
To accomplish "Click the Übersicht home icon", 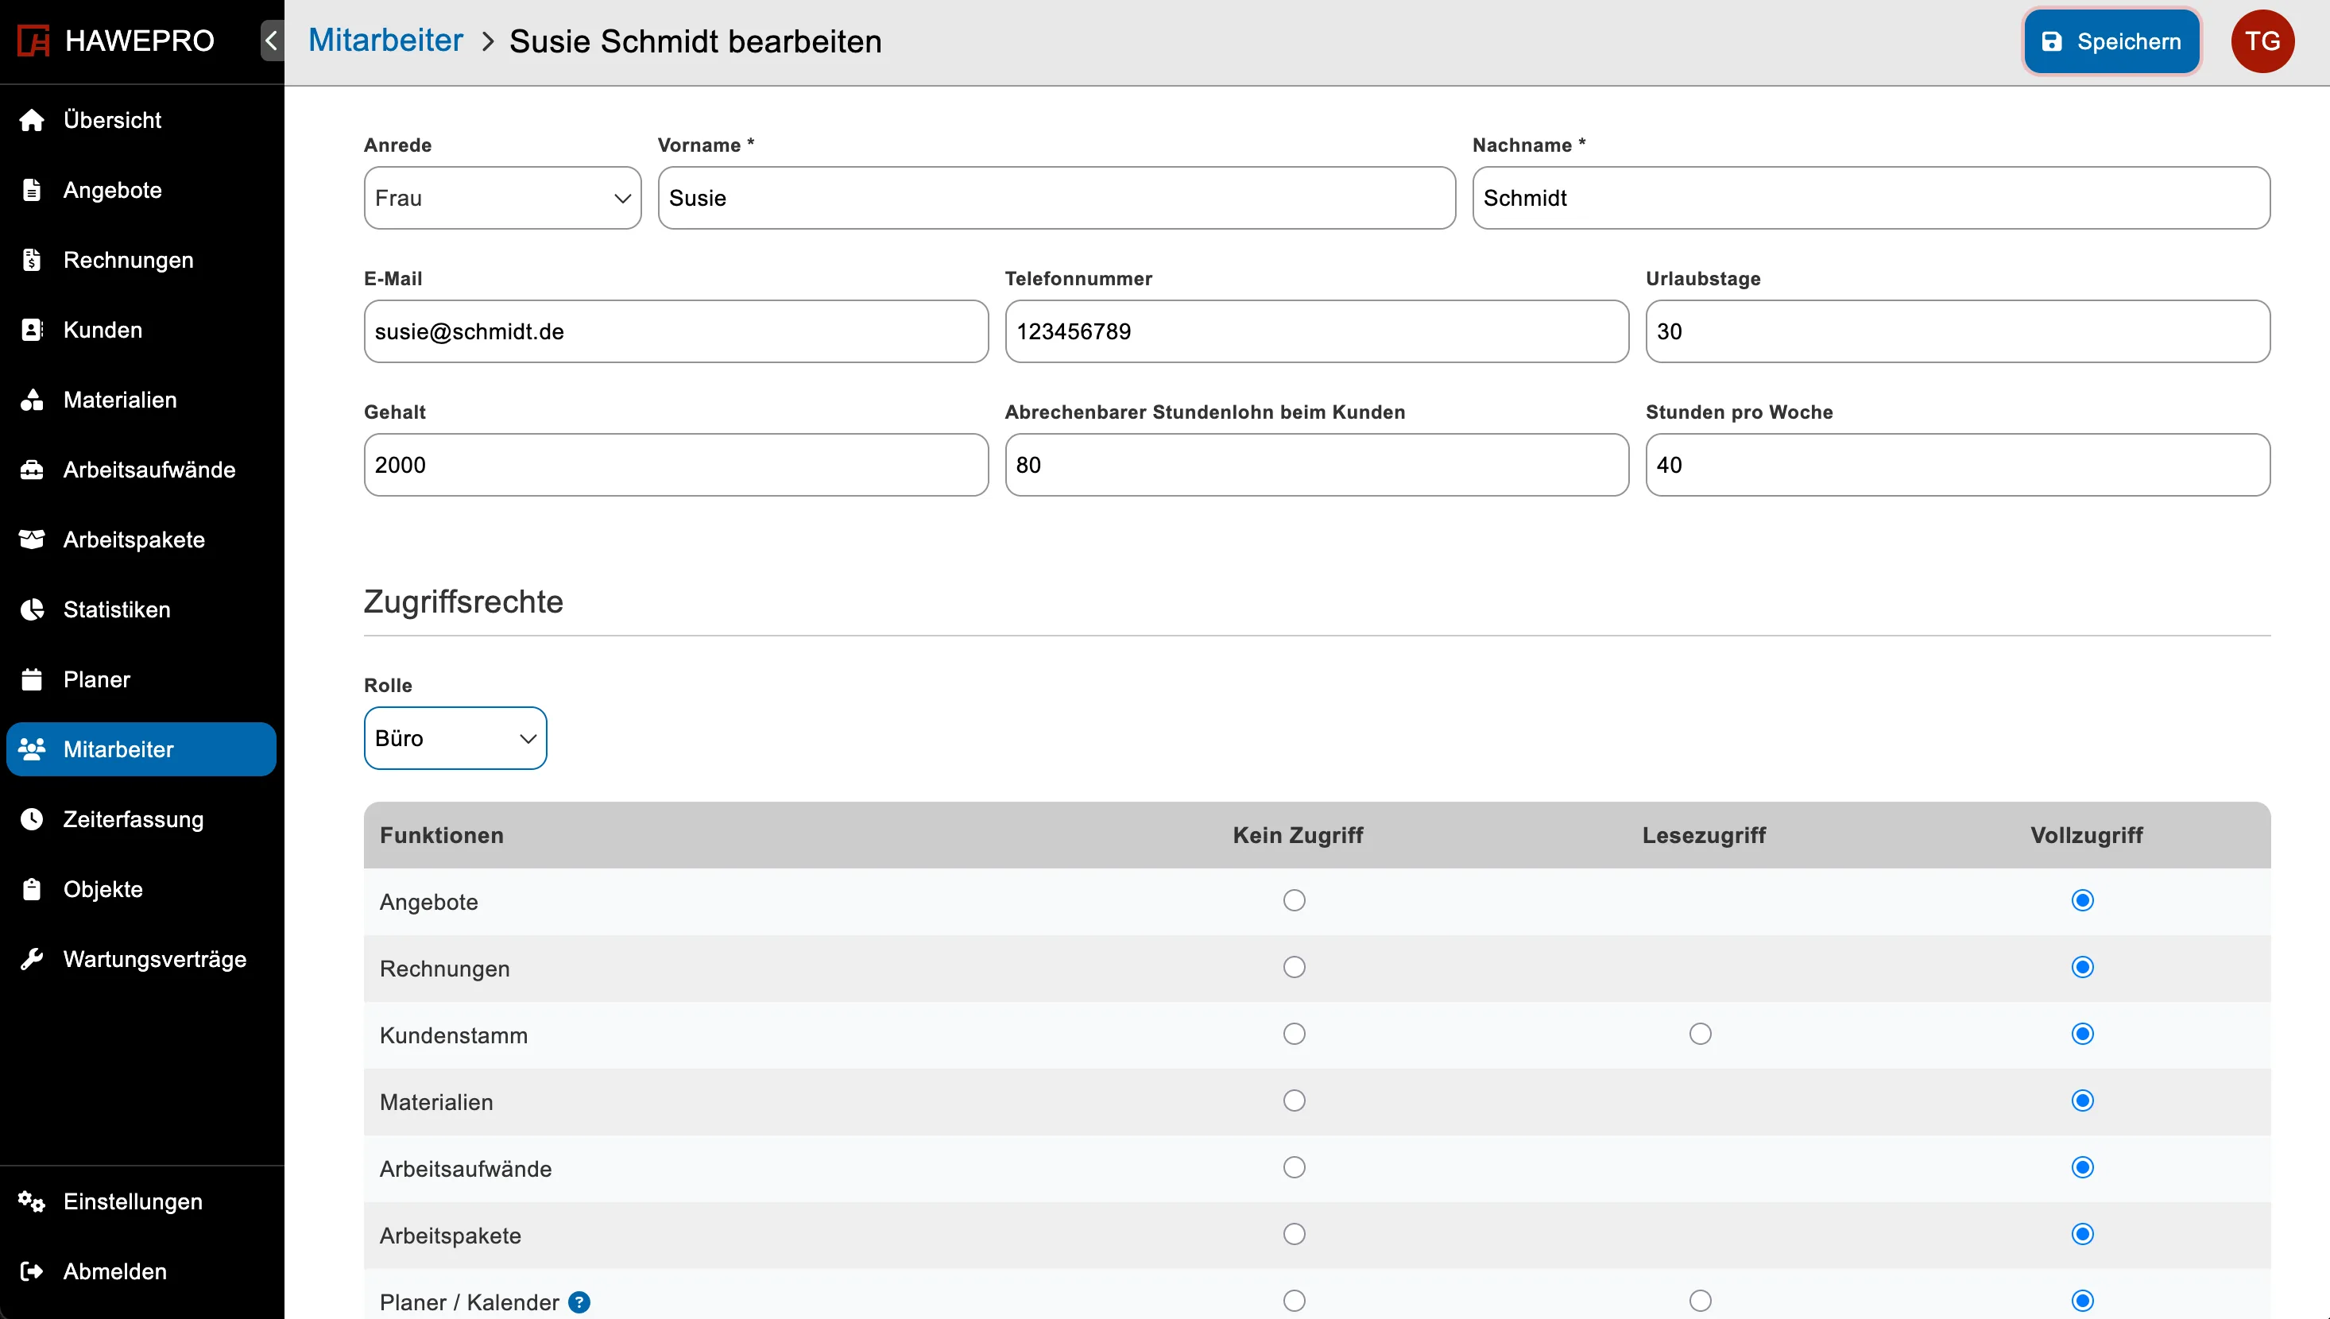I will pyautogui.click(x=32, y=121).
